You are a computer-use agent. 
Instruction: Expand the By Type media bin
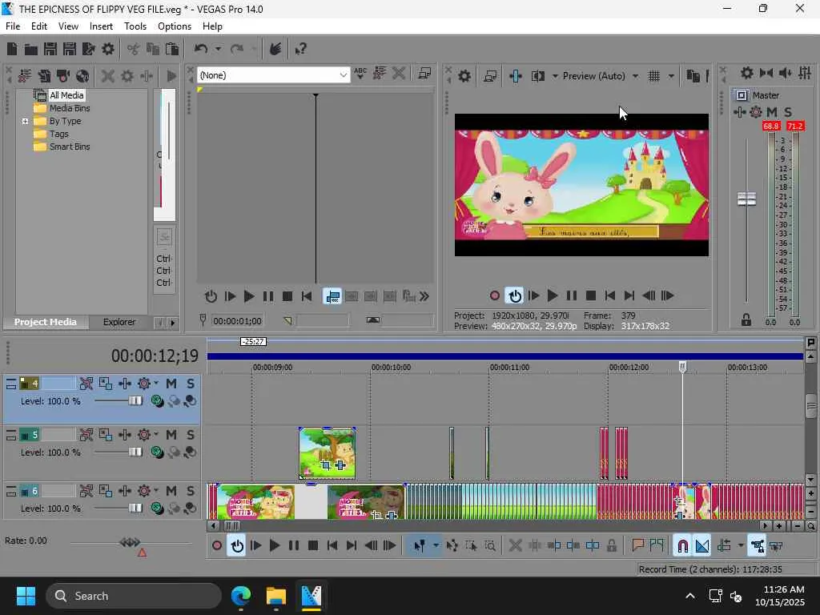coord(25,122)
